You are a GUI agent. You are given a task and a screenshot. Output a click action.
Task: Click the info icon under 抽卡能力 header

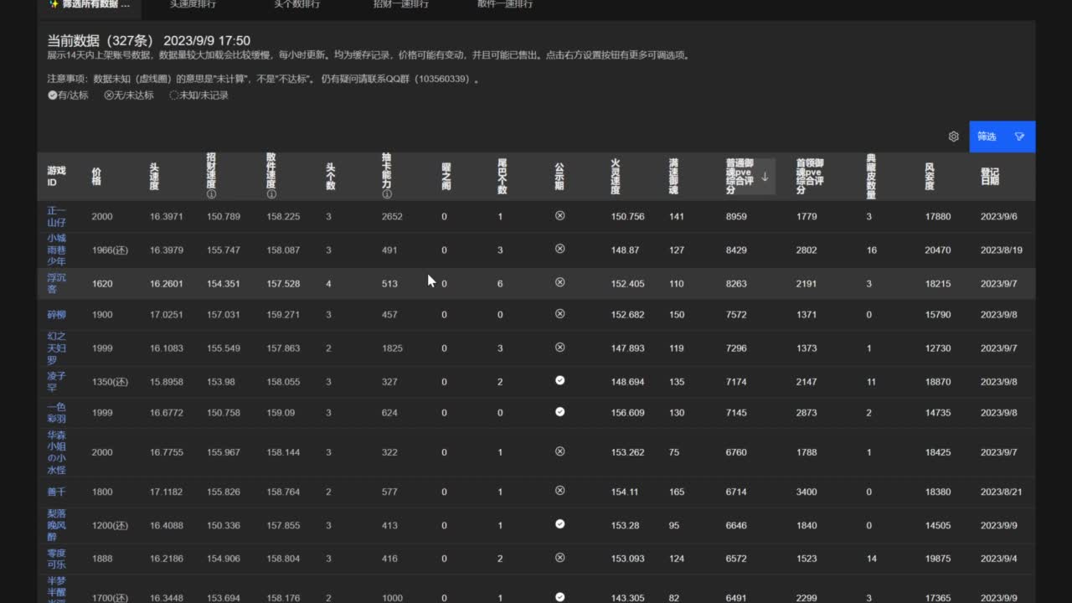(386, 194)
